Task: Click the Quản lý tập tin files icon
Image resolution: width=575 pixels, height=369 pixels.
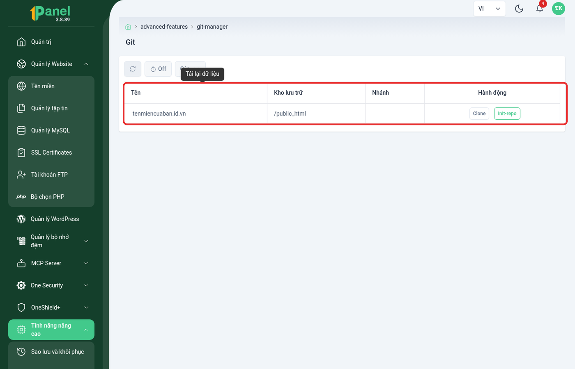Action: click(21, 108)
